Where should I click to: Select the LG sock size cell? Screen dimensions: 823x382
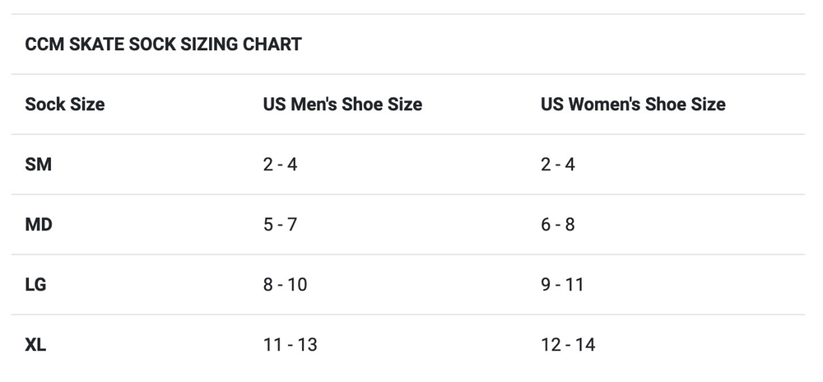[36, 285]
